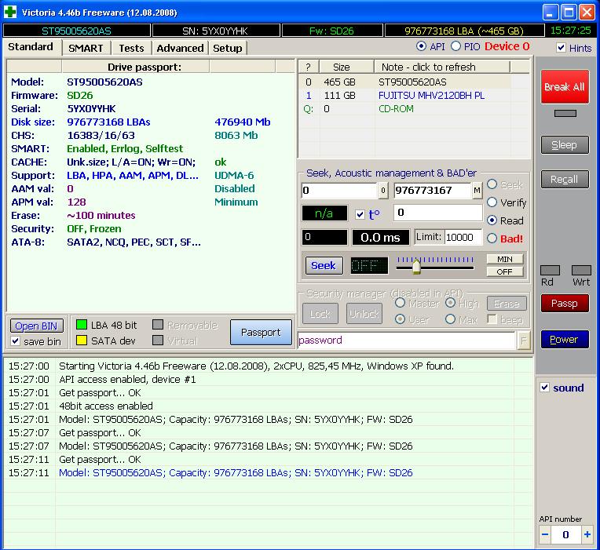Uncheck the save bin option
The width and height of the screenshot is (600, 550).
pyautogui.click(x=16, y=341)
